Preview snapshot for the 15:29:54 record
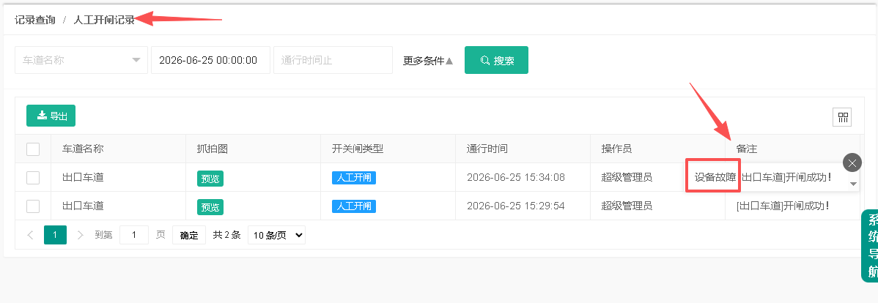 click(210, 207)
